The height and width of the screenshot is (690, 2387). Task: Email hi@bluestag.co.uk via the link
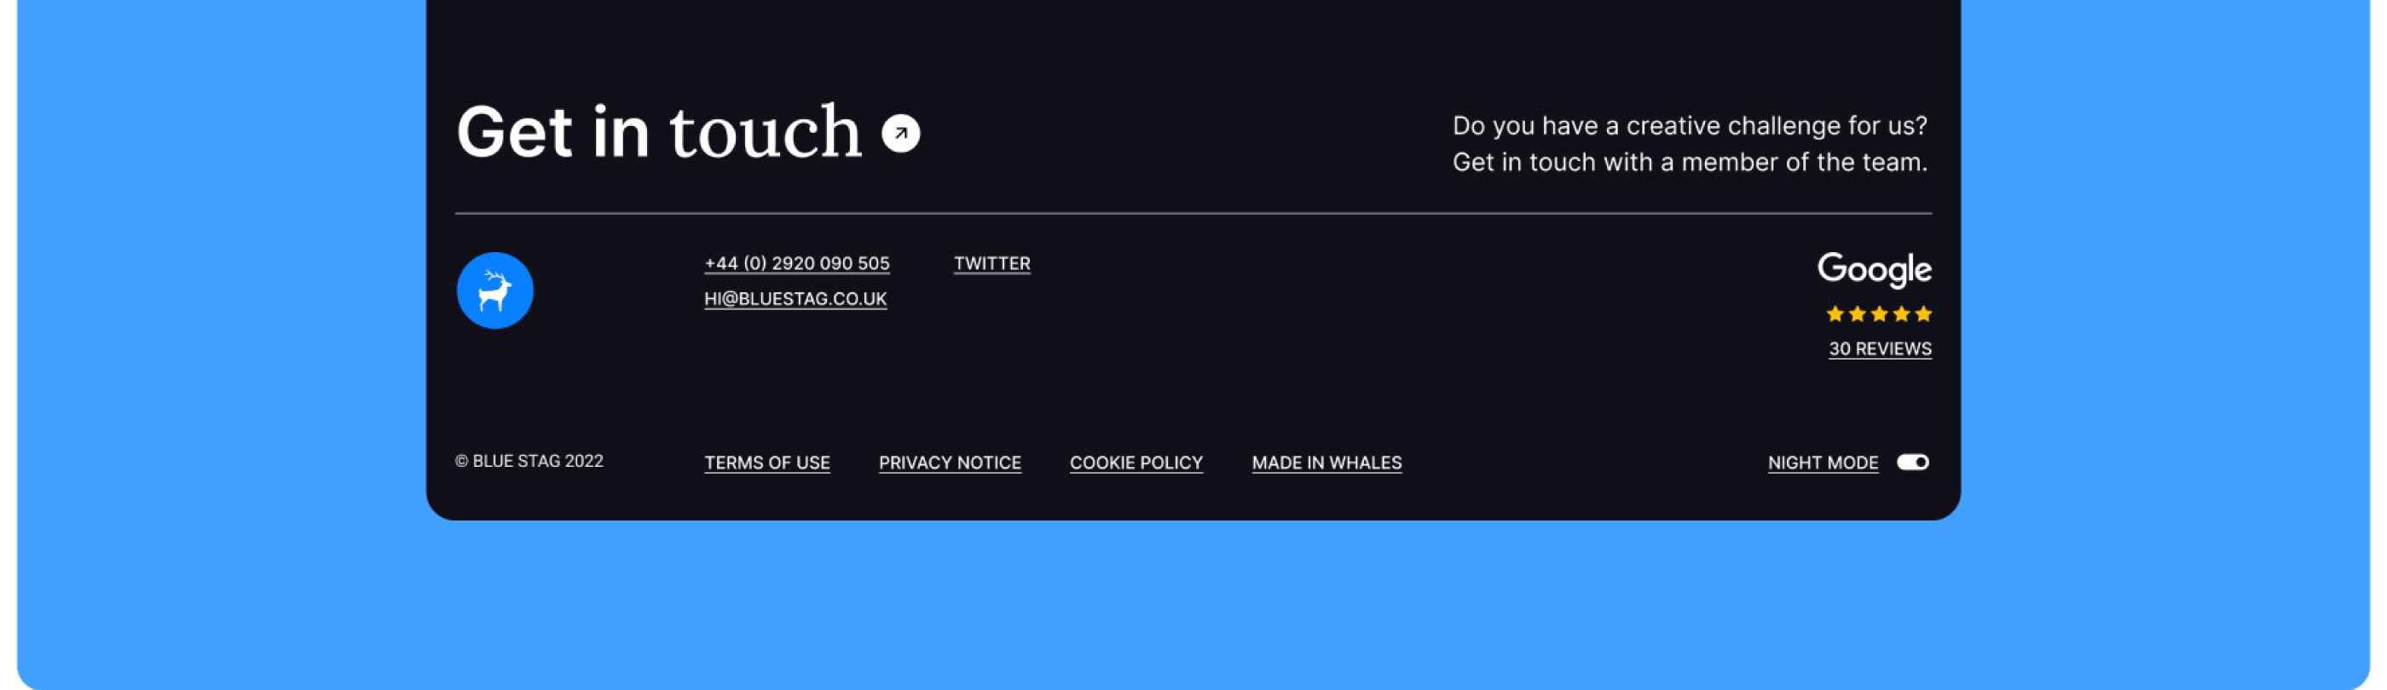tap(795, 299)
